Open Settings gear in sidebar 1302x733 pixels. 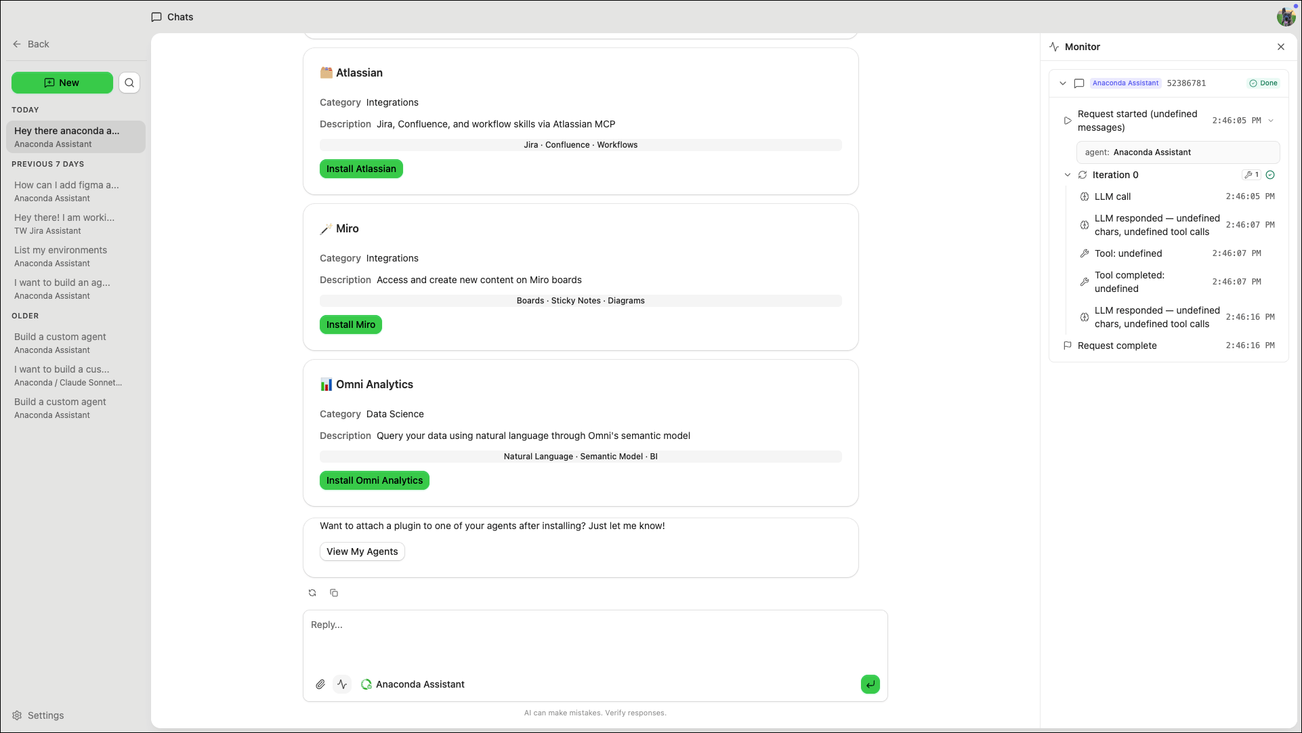[x=17, y=715]
